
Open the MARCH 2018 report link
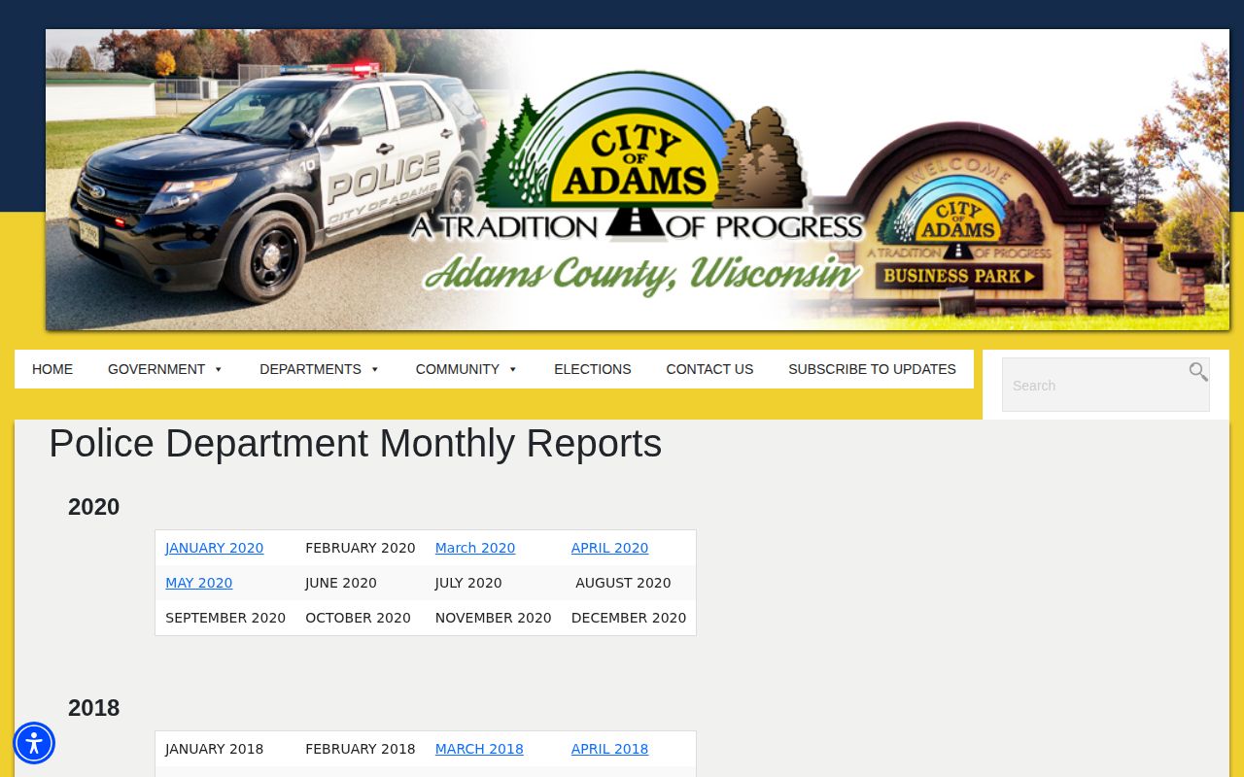click(479, 749)
